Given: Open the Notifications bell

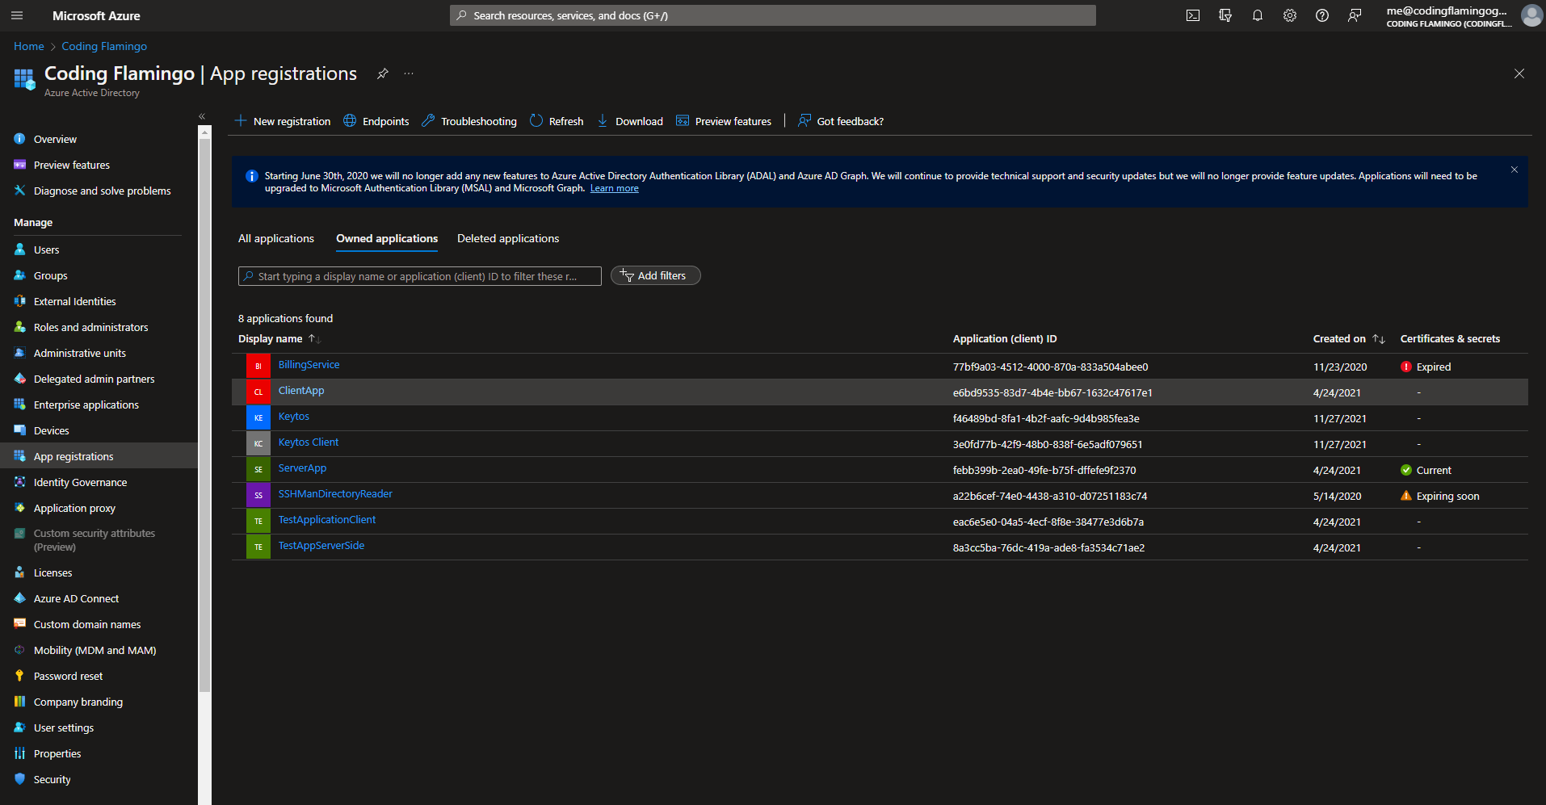Looking at the screenshot, I should [x=1258, y=15].
